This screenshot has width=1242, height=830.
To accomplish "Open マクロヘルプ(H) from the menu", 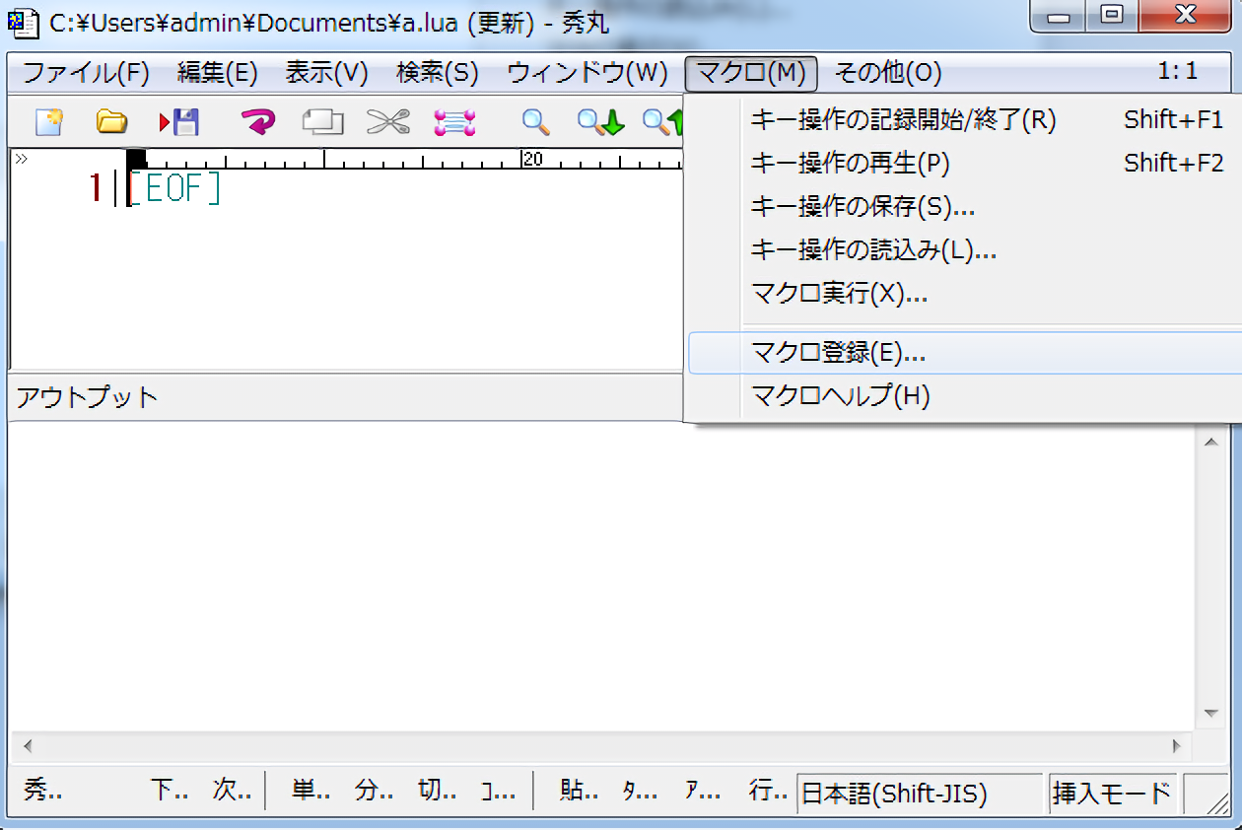I will (840, 396).
